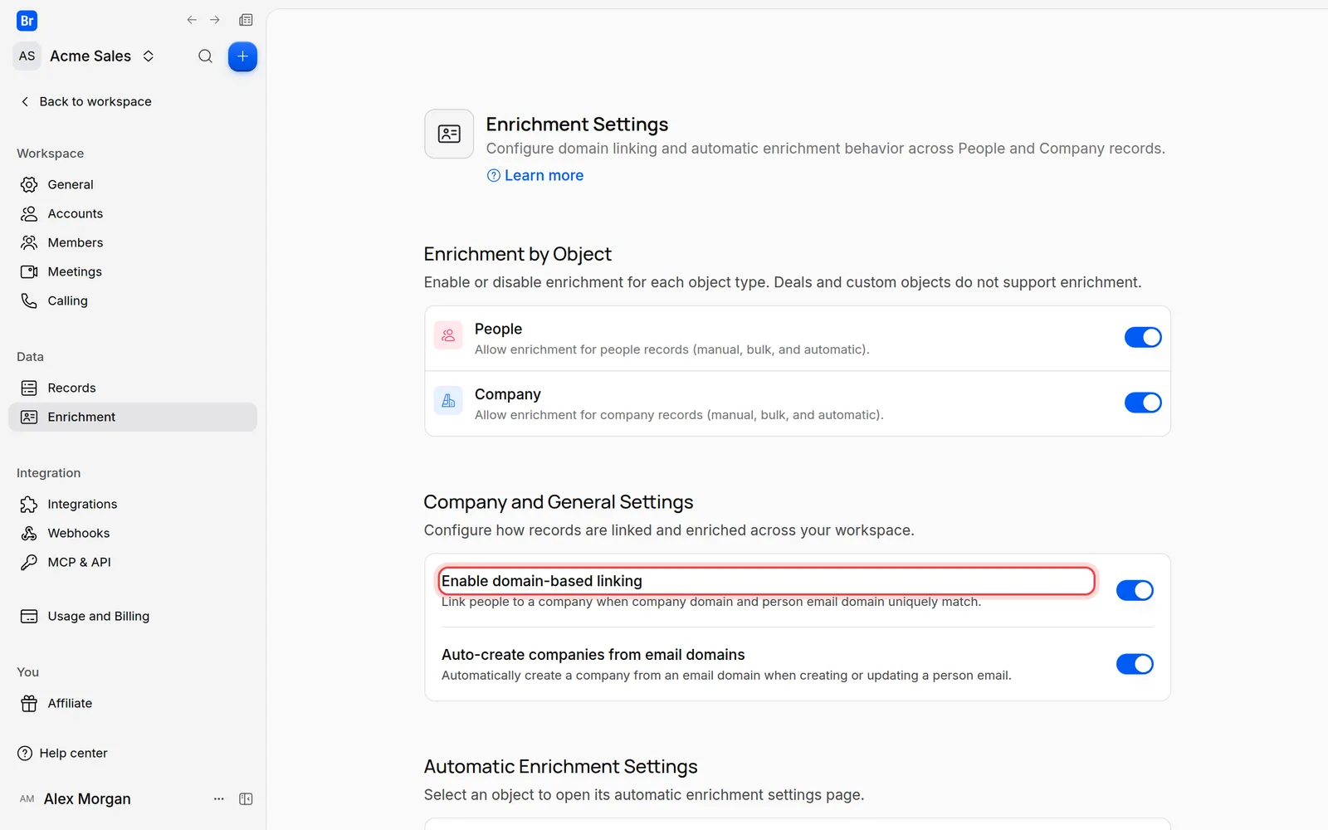Go forward using the right arrow icon

[215, 20]
